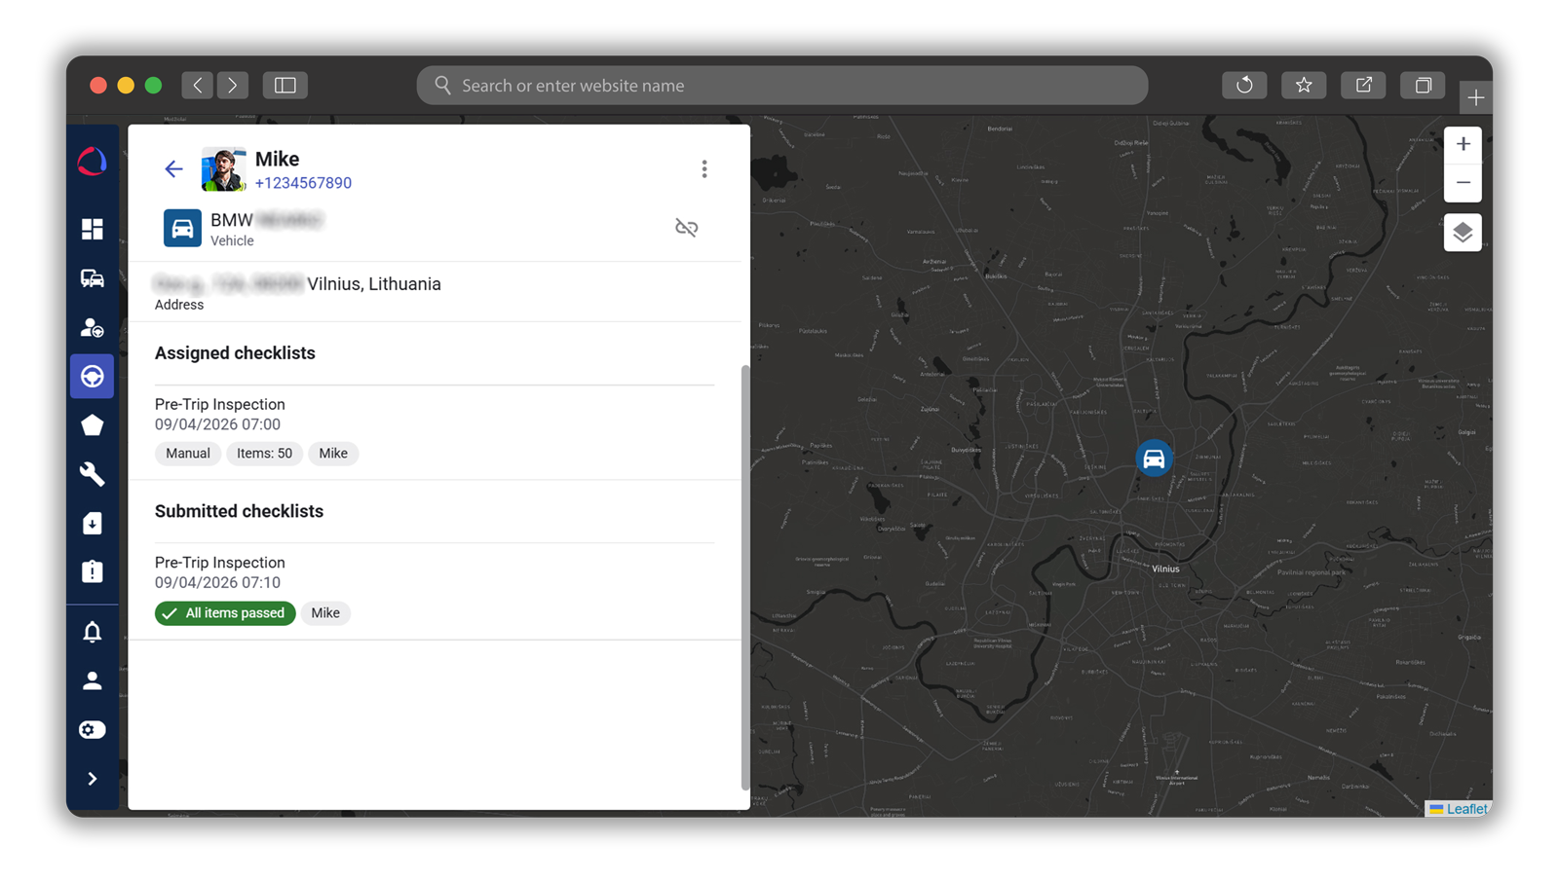Image resolution: width=1559 pixels, height=881 pixels.
Task: Go back using the blue arrow
Action: [173, 168]
